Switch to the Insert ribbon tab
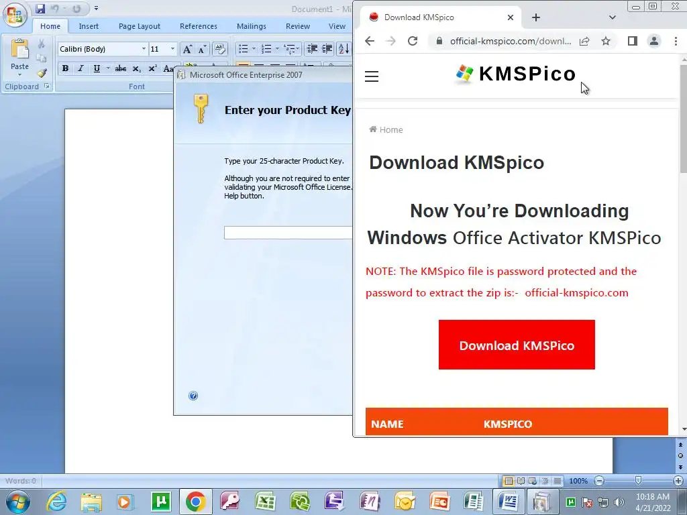Screen dimensions: 687x515 [89, 26]
